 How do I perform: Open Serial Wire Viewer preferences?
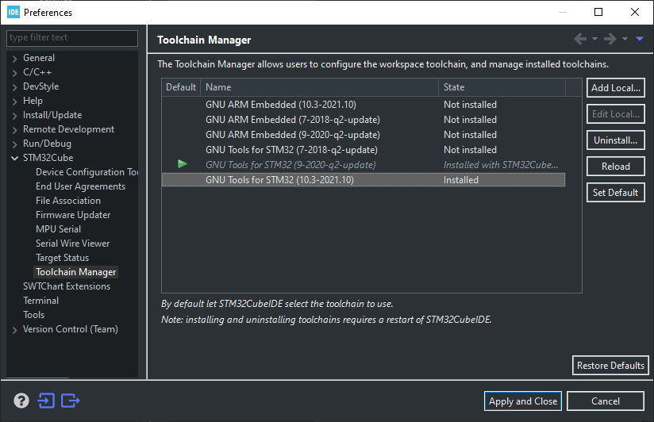pyautogui.click(x=72, y=243)
